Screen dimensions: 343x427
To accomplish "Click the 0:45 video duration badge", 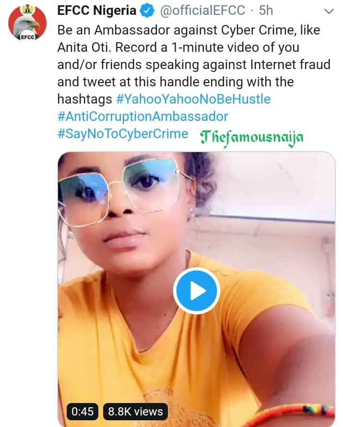I will [83, 411].
